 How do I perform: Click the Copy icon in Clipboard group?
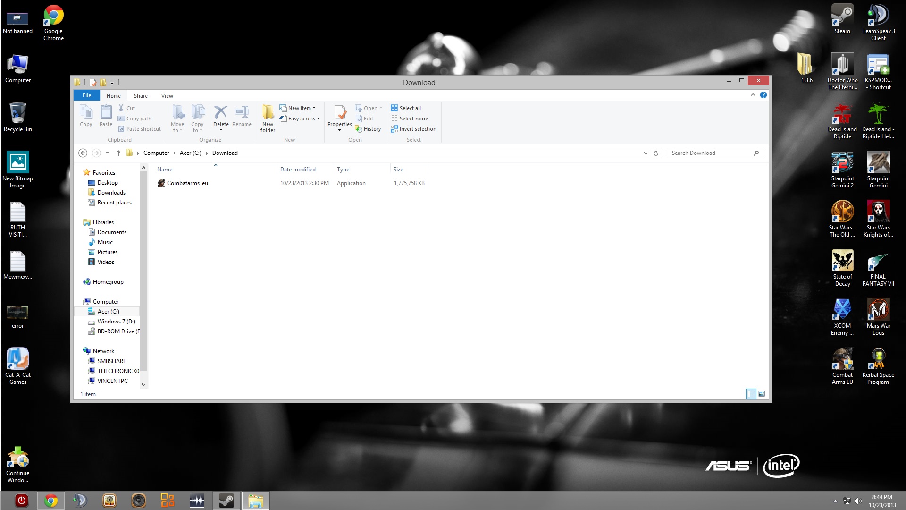tap(86, 116)
